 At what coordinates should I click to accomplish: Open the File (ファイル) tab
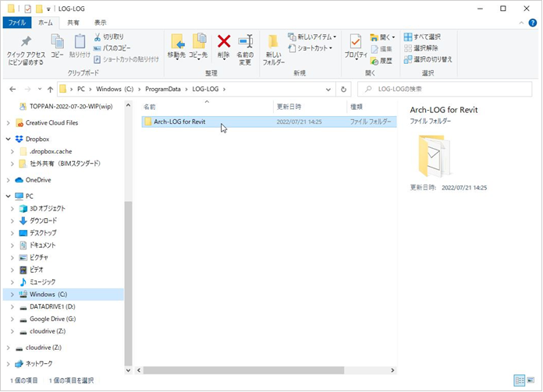pos(17,23)
